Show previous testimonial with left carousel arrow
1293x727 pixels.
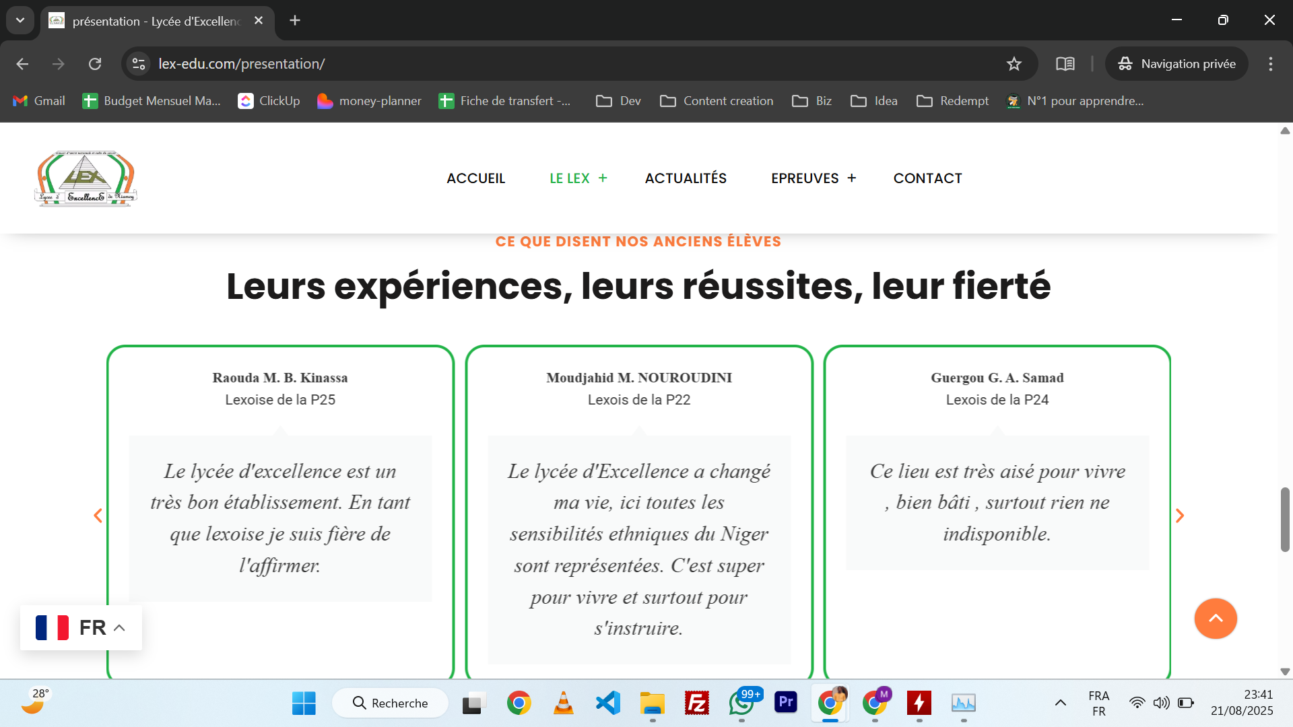[98, 516]
